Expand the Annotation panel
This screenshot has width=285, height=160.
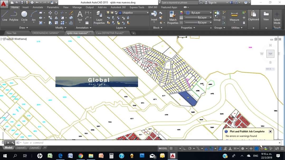84,28
